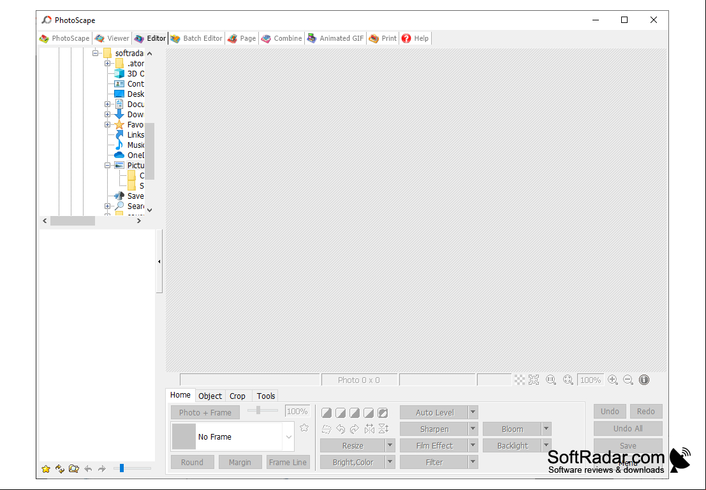
Task: Open the Animated GIF tab
Action: pos(335,38)
